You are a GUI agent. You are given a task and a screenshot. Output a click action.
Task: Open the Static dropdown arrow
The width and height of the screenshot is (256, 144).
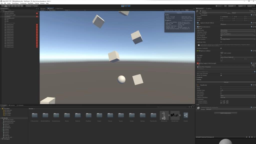point(255,11)
